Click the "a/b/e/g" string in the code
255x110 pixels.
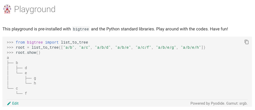[166, 48]
